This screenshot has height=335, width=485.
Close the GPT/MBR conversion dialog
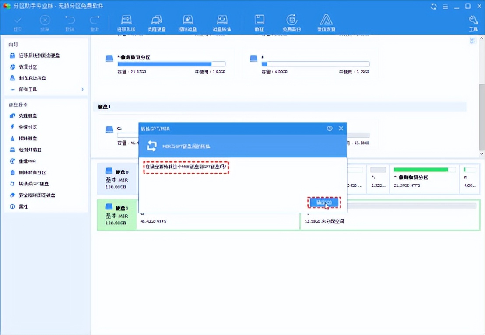click(x=341, y=129)
